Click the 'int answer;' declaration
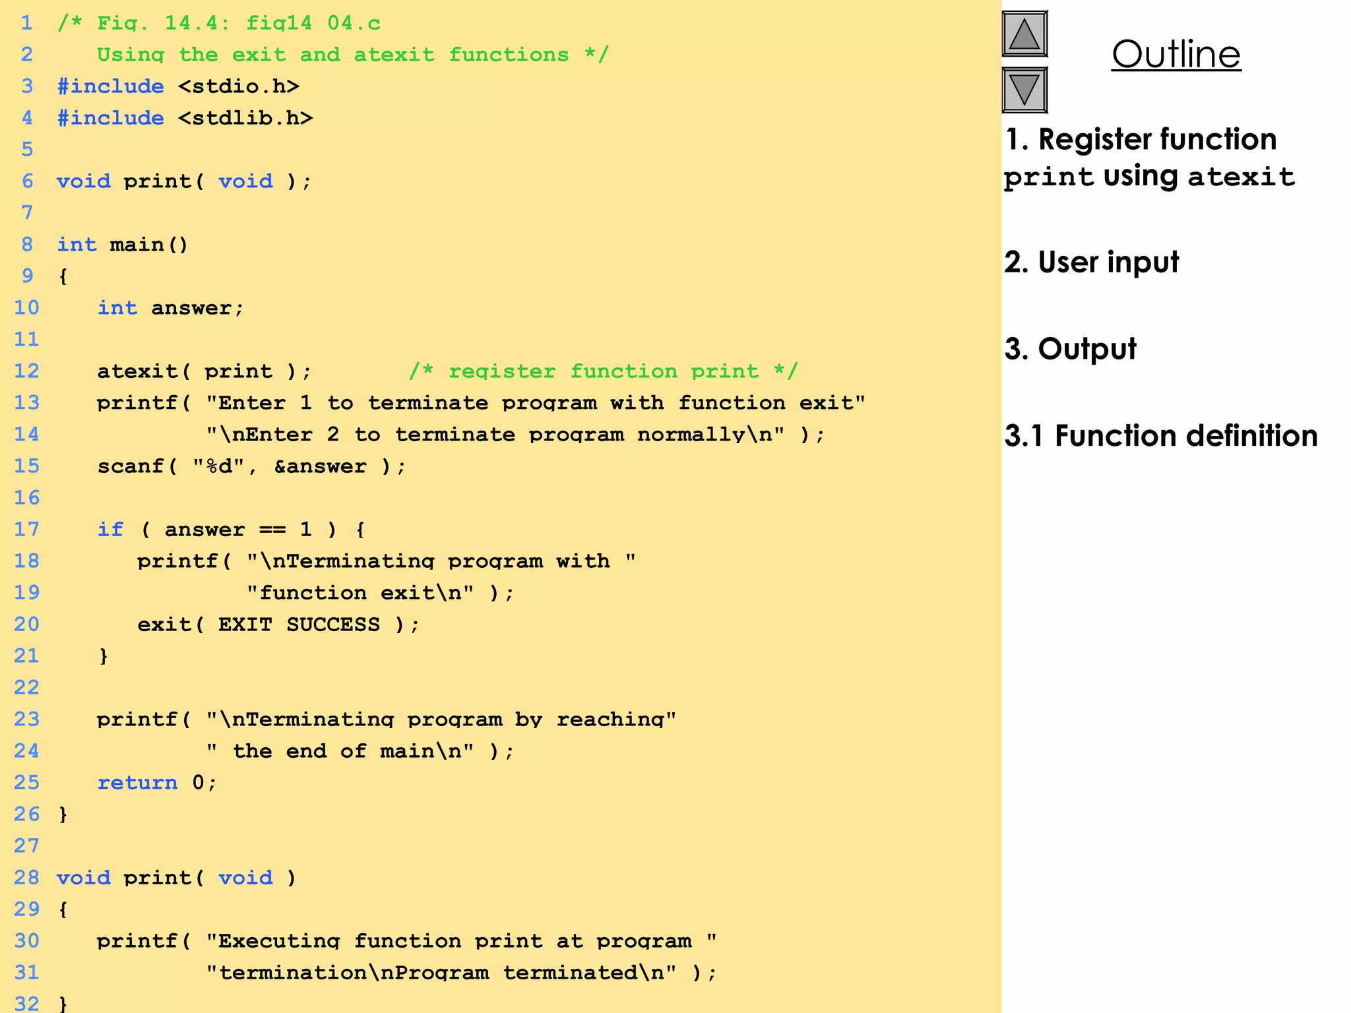Image resolution: width=1351 pixels, height=1013 pixels. 171,308
